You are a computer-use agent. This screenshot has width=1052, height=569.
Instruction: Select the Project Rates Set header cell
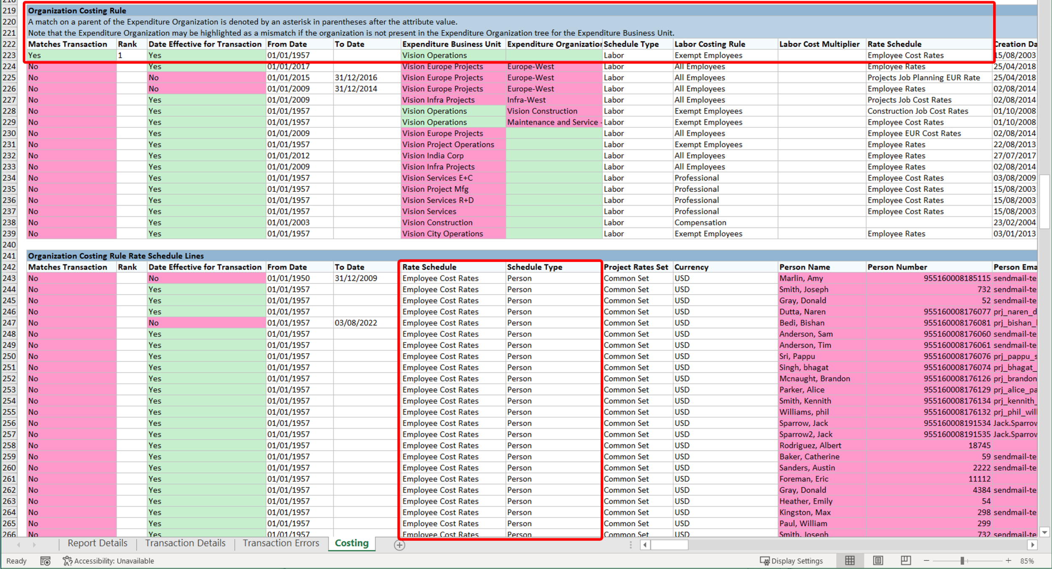tap(637, 267)
